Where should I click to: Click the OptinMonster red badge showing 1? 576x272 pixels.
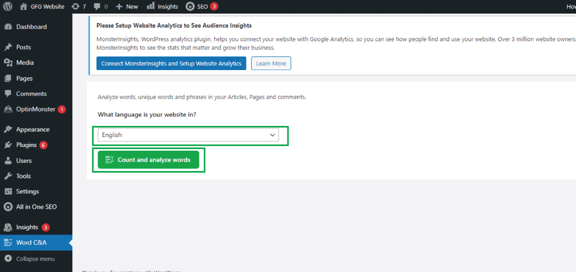pos(62,109)
